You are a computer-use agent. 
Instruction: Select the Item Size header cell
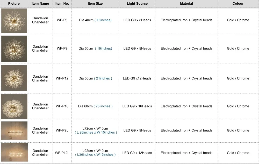pos(95,4)
